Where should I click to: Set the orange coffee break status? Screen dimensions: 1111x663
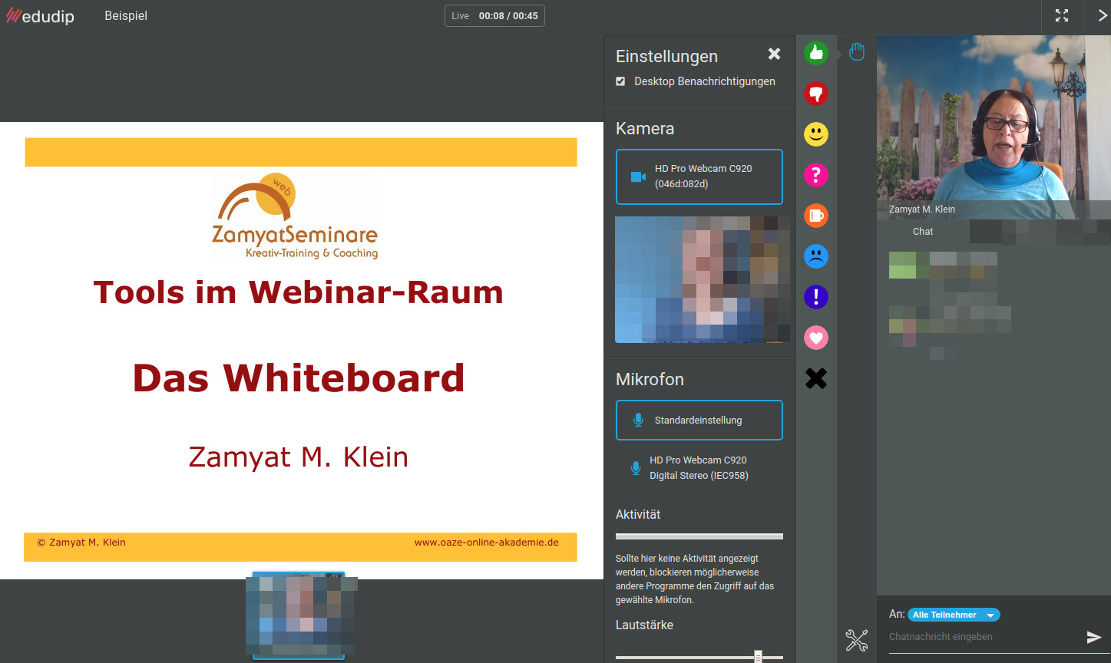pos(815,216)
